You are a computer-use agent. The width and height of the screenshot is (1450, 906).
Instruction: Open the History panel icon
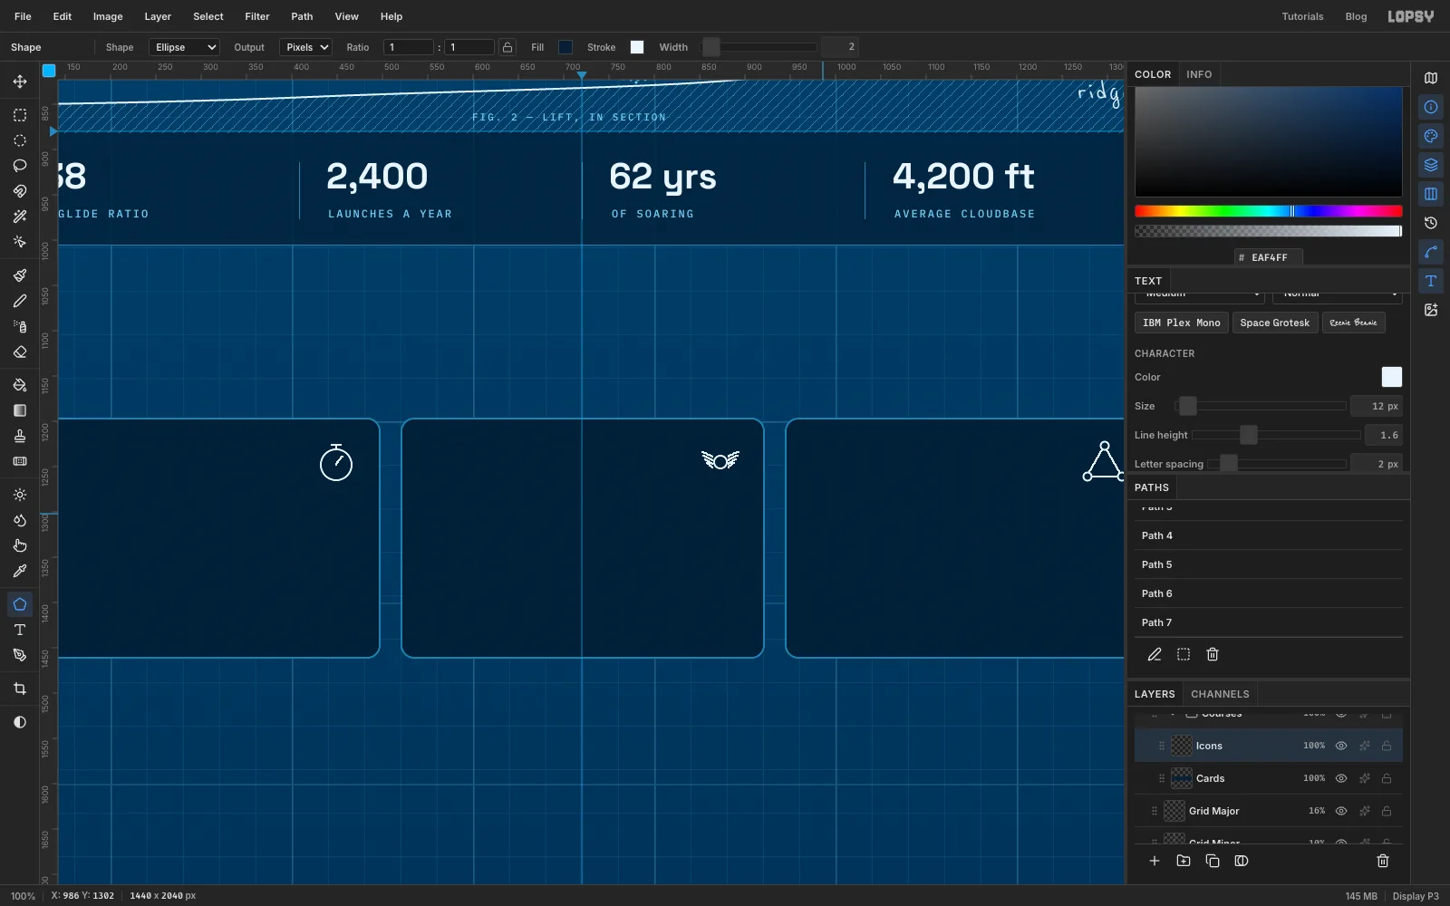click(1431, 223)
